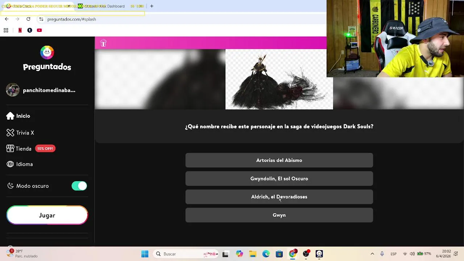This screenshot has height=261, width=464.
Task: Click the Preguntados logo in sidebar
Action: 47,58
